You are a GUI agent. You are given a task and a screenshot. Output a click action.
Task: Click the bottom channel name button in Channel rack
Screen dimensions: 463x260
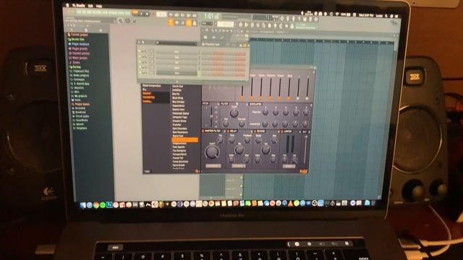pos(177,73)
